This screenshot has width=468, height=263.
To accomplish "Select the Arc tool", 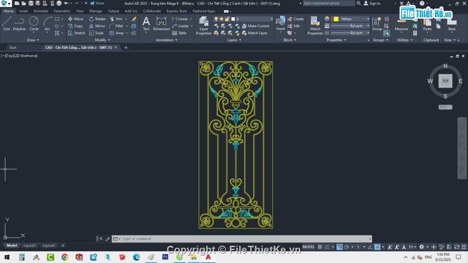I will click(47, 24).
